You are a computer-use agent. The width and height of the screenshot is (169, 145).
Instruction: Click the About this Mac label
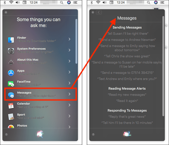point(28,60)
